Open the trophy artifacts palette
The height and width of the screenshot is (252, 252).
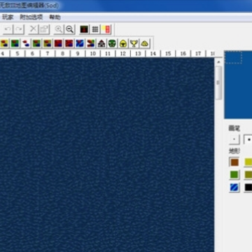[134, 43]
